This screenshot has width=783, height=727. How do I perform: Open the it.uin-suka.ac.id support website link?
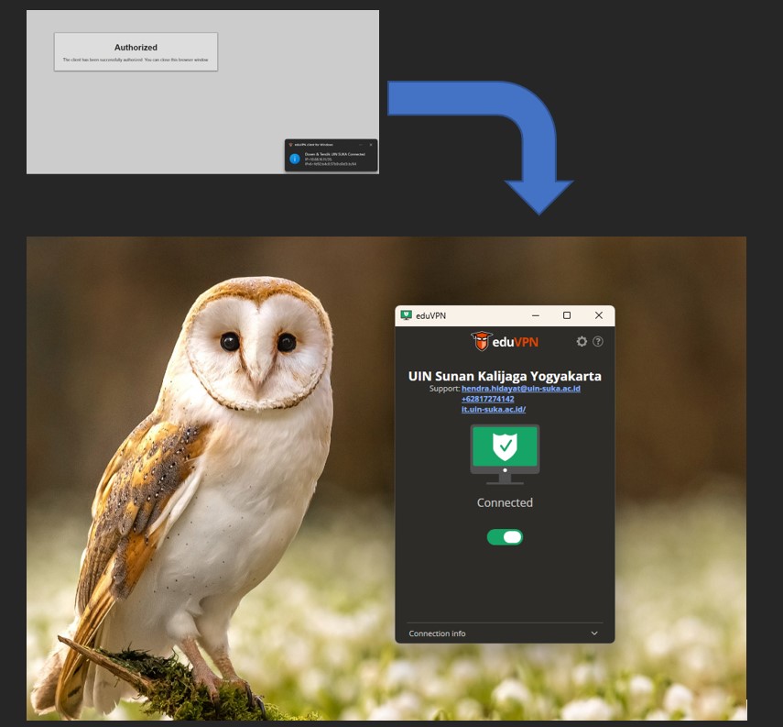click(494, 409)
